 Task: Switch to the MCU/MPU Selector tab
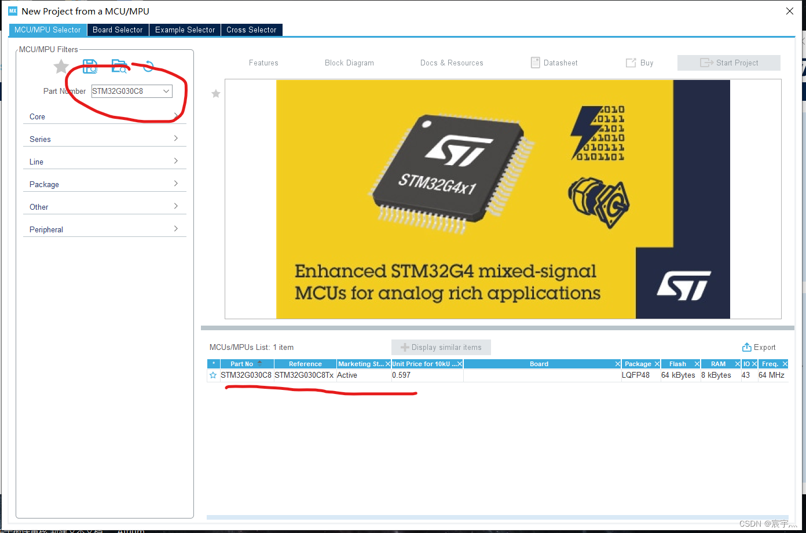click(47, 30)
